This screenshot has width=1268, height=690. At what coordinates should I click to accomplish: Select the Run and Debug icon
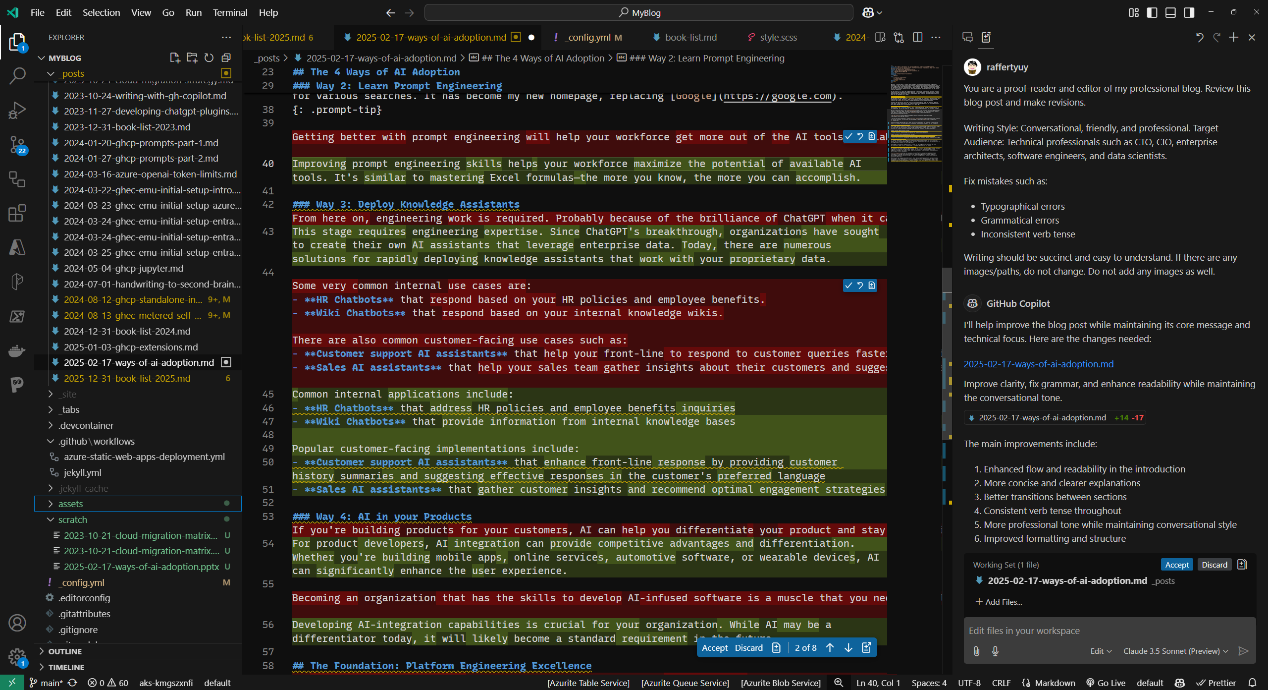click(x=17, y=110)
